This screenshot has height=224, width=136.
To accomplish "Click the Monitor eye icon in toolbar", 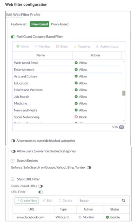I will click(x=36, y=46).
